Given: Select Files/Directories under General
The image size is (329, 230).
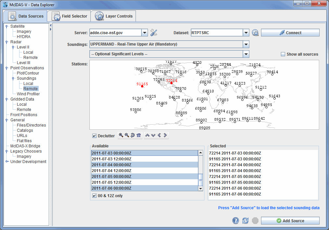Looking at the screenshot, I should pos(31,125).
